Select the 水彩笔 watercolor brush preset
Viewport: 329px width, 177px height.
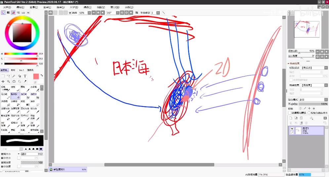[35, 88]
